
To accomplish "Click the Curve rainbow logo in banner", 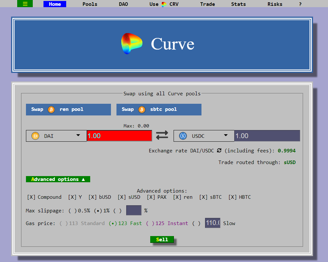I will click(x=132, y=43).
